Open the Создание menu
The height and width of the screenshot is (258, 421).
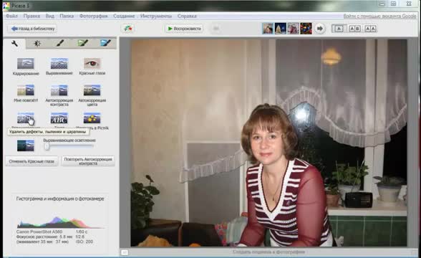[124, 16]
